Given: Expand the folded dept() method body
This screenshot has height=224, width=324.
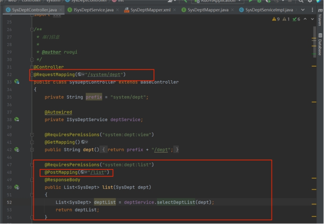Looking at the screenshot, I should [103, 150].
